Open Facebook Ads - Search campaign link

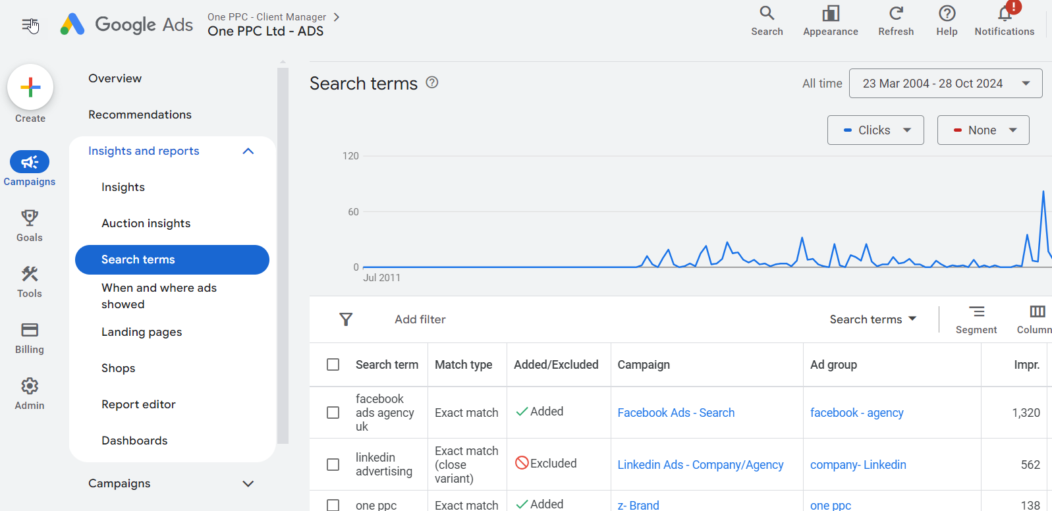point(676,413)
